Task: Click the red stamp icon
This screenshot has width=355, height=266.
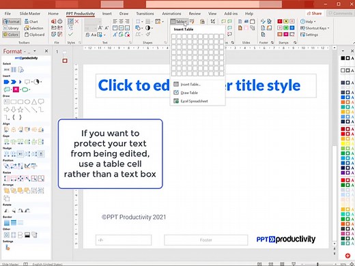Action: [x=280, y=21]
